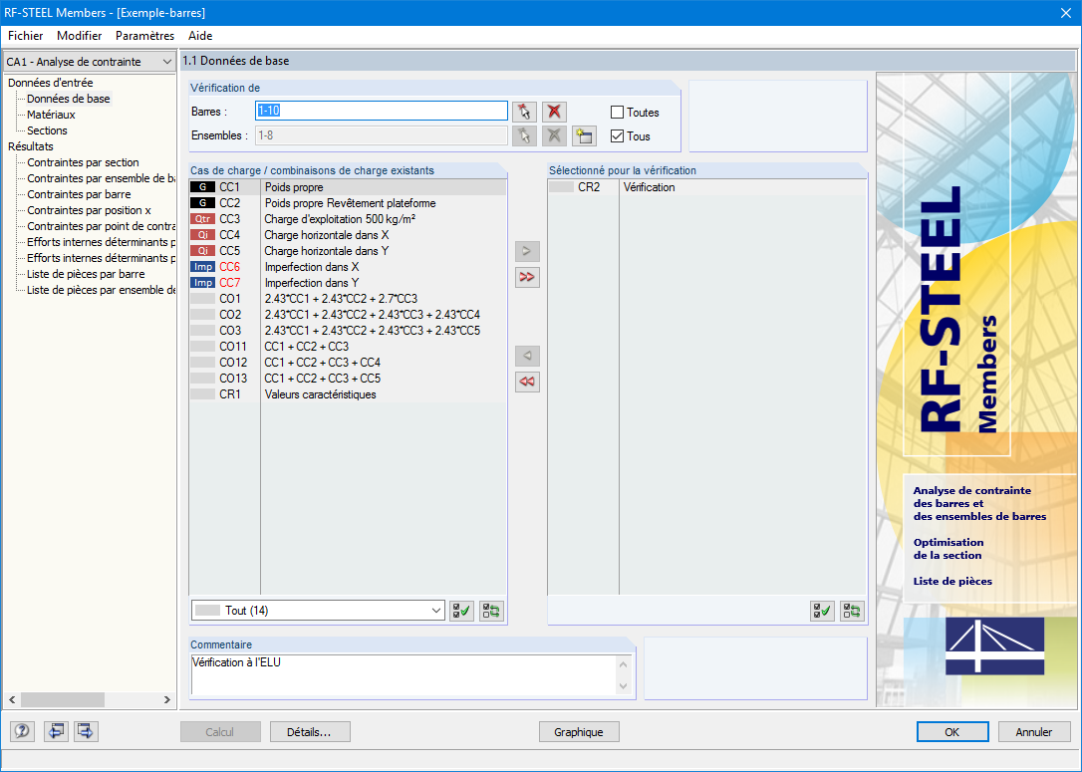Open Contraintes par barre results
The height and width of the screenshot is (772, 1082).
[79, 194]
